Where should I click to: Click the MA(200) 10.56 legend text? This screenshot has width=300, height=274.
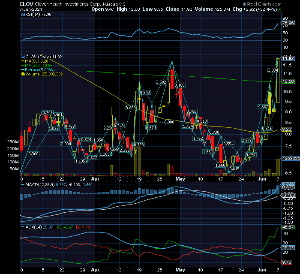click(x=39, y=66)
